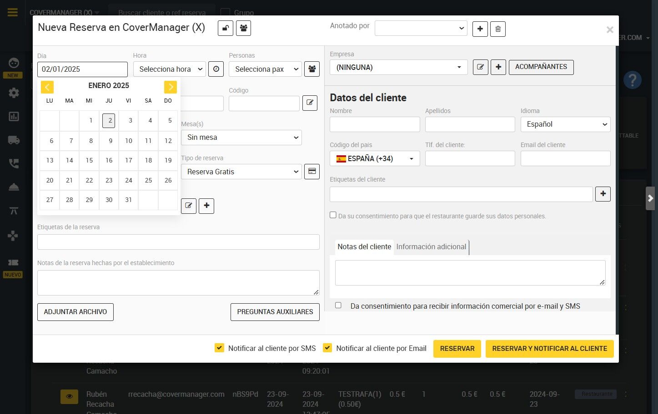The height and width of the screenshot is (414, 658).
Task: Open the Selecciona hora dropdown
Action: (170, 69)
